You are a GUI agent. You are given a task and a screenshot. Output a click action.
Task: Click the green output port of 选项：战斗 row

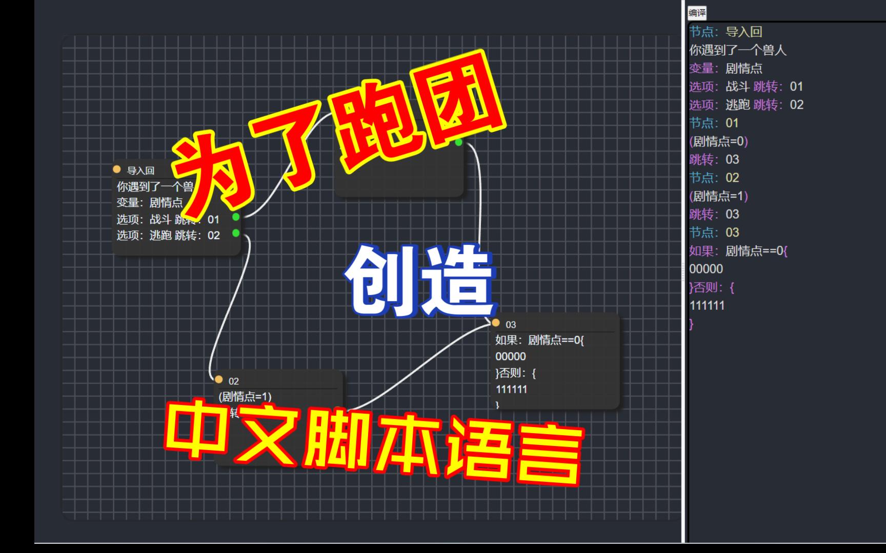tap(236, 217)
